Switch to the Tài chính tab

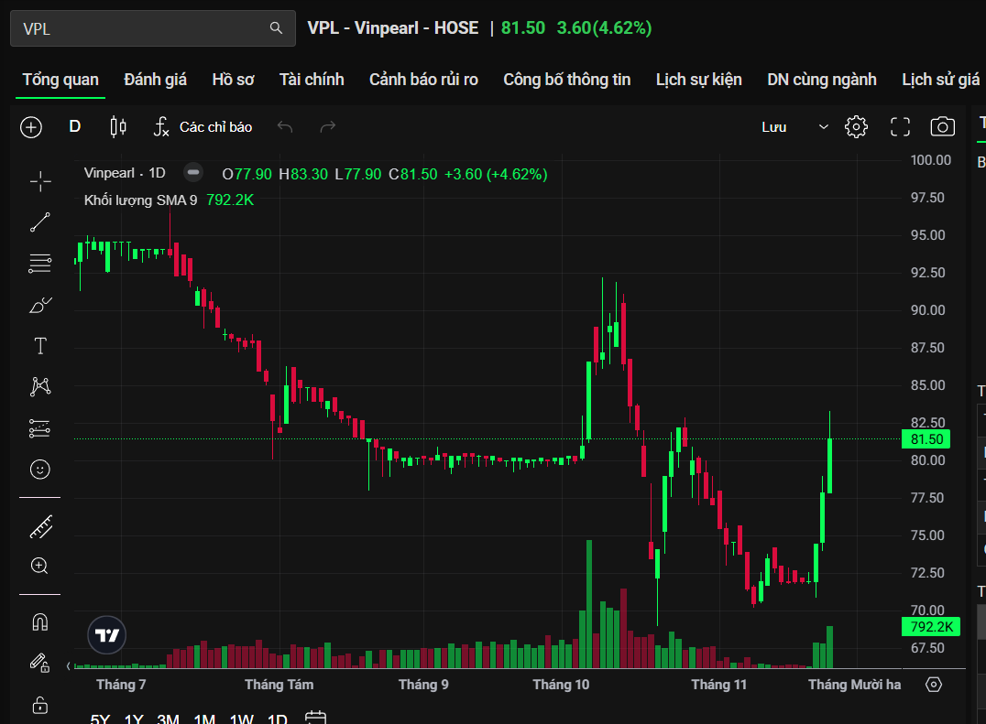[312, 80]
